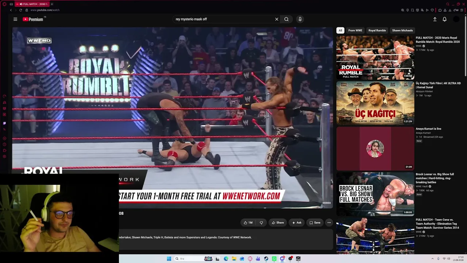
Task: Open the send/flow arrow icon
Action: click(427, 10)
